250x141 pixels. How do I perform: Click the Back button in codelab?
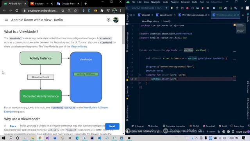[13, 126]
